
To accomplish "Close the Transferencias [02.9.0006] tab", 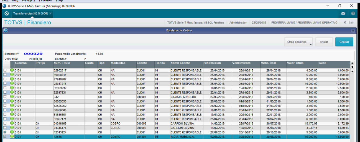I will (x=50, y=13).
